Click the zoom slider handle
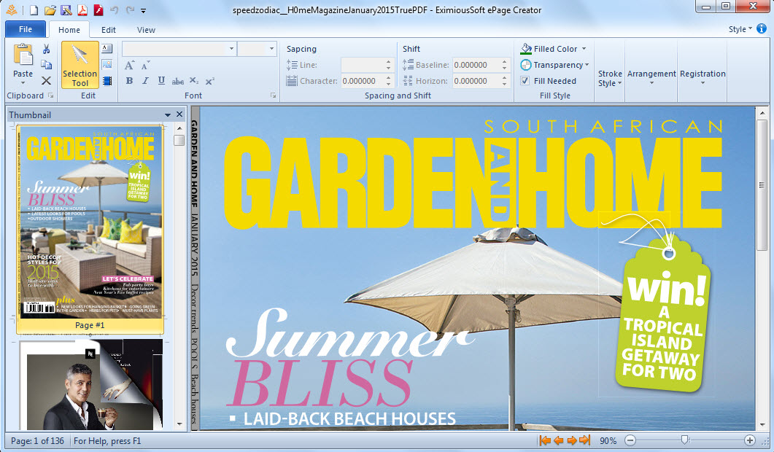 click(685, 440)
